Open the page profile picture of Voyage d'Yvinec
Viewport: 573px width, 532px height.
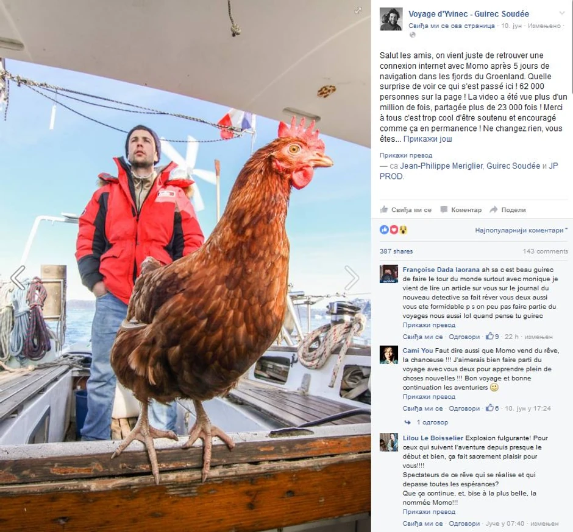coord(391,19)
